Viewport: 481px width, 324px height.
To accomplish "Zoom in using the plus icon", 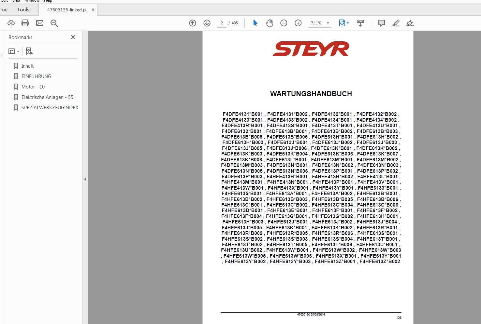I will (298, 23).
